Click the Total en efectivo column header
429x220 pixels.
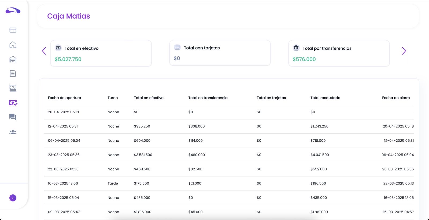click(x=149, y=98)
